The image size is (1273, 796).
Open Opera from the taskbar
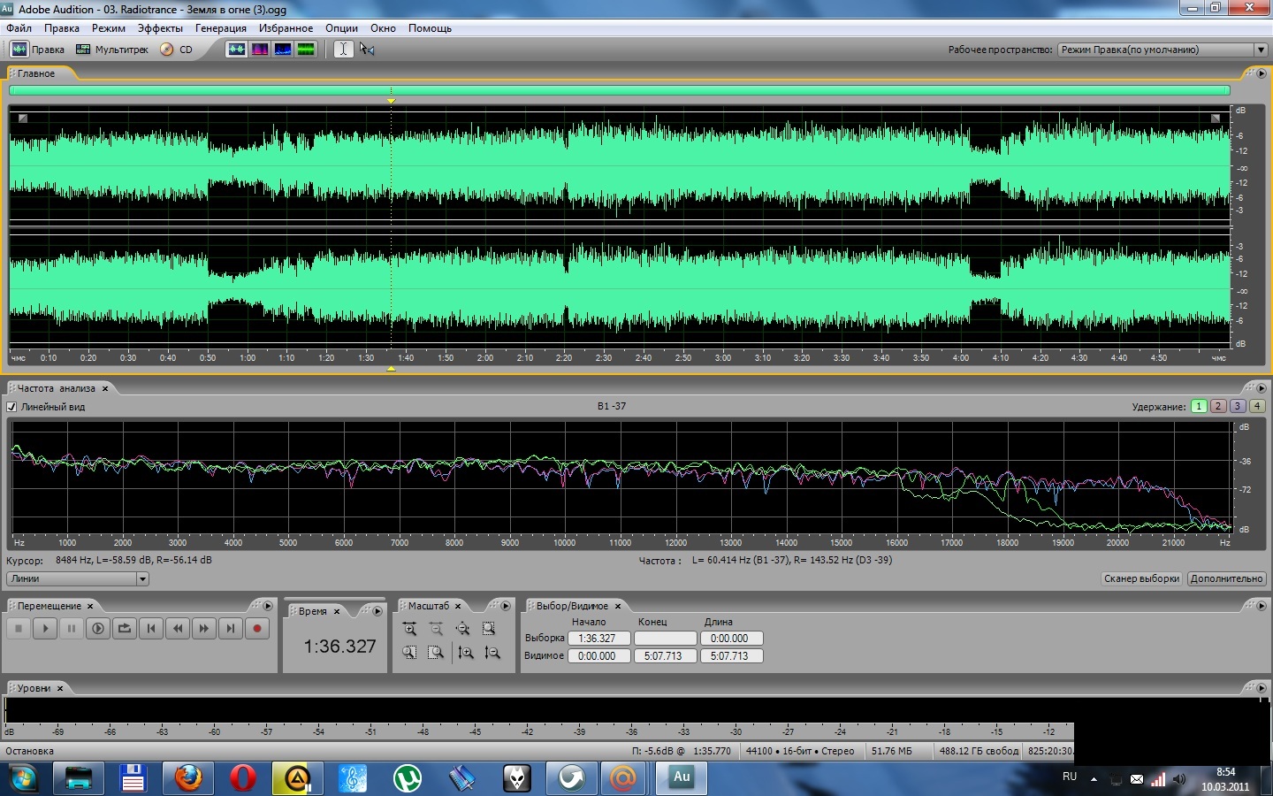pyautogui.click(x=243, y=778)
